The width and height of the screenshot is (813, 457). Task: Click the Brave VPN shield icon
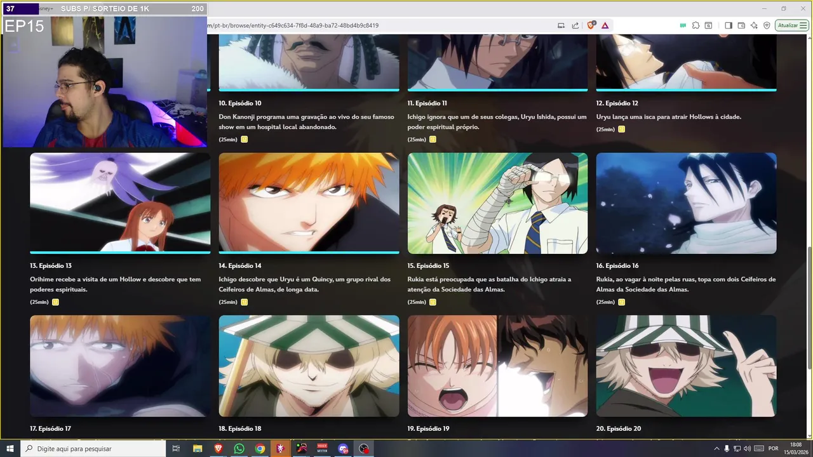(x=767, y=25)
